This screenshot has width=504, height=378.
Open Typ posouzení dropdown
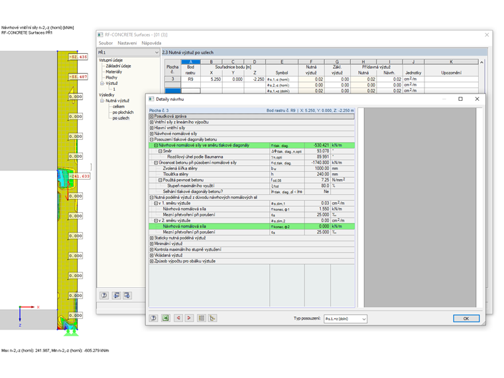tap(364, 319)
